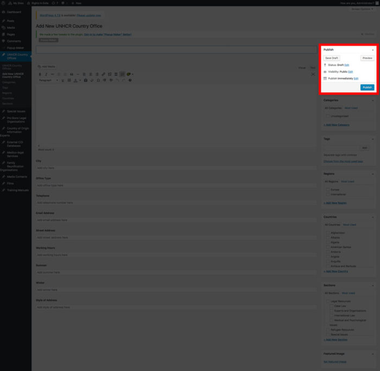Check the International region checkbox
Image resolution: width=380 pixels, height=371 pixels.
click(328, 194)
